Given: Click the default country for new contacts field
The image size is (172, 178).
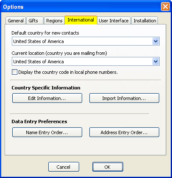Looking at the screenshot, I should (x=86, y=41).
